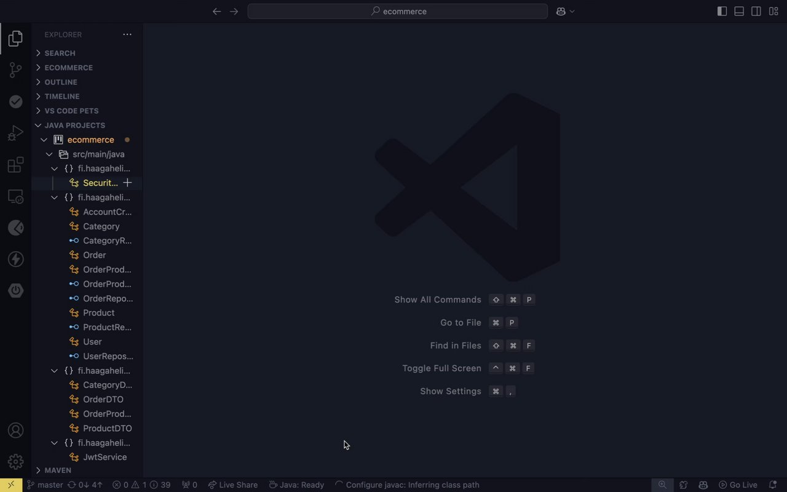Open the remote window indicator in status bar
The width and height of the screenshot is (787, 492).
tap(11, 485)
